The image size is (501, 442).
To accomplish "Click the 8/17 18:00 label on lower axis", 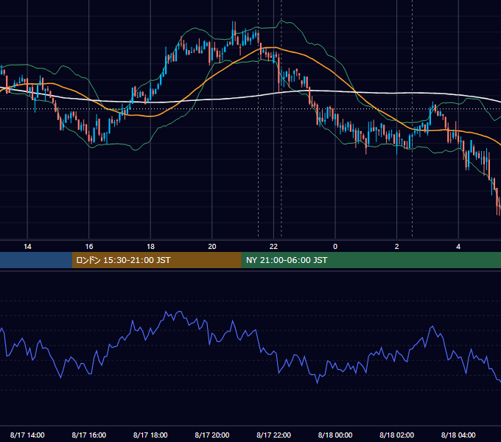I will [x=150, y=435].
